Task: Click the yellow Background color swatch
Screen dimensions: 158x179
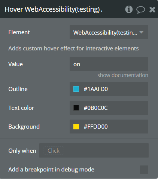Action: (76, 127)
